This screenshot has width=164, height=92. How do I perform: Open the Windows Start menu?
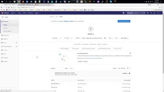(x=2, y=2)
